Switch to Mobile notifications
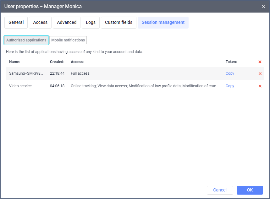The image size is (270, 199). (x=68, y=40)
